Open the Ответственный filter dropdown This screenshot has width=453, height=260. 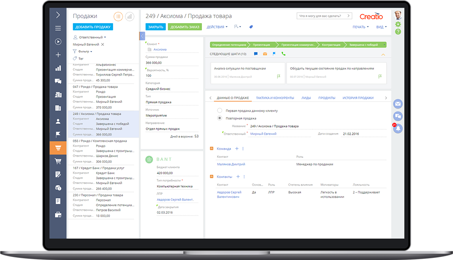pos(90,37)
